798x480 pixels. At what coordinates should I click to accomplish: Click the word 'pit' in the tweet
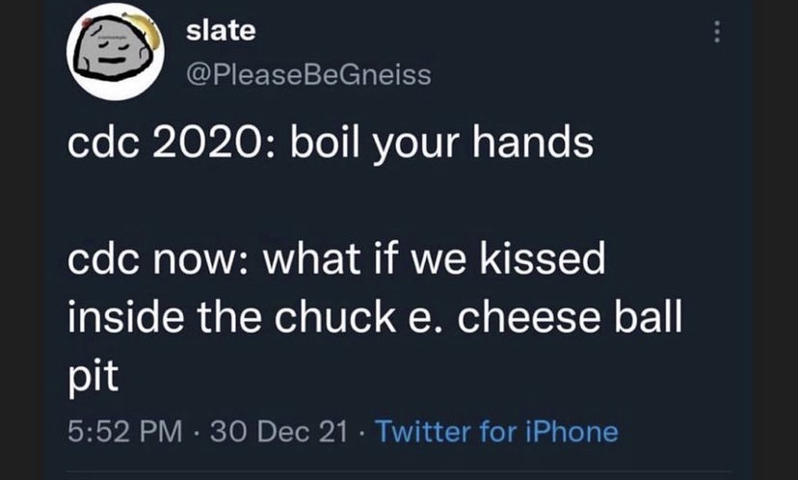point(93,377)
